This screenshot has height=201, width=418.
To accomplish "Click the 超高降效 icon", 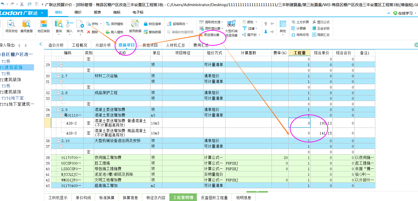I will pos(169,24).
